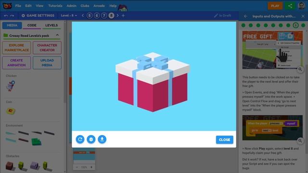The image size is (308, 173).
Task: Open the Help menu
Action: click(x=113, y=6)
